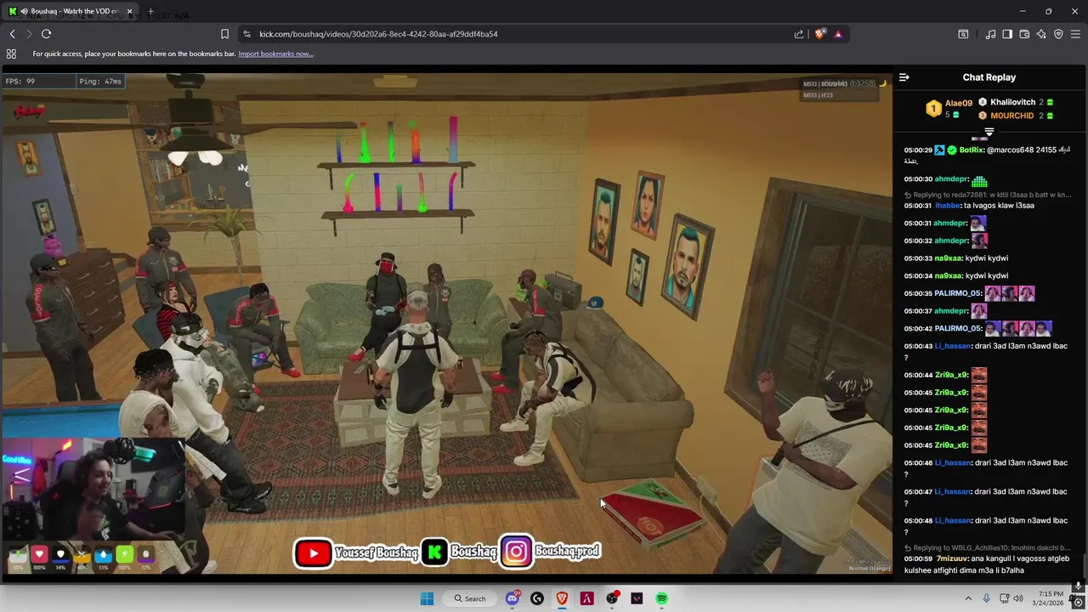The image size is (1088, 612).
Task: Select the Boushaq VOD browser tab
Action: [71, 11]
